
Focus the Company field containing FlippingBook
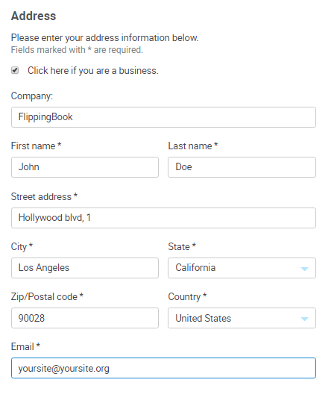coord(163,117)
